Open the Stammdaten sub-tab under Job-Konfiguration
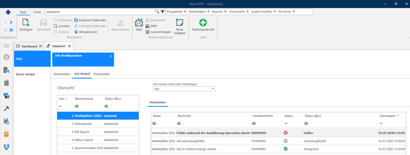 pyautogui.click(x=62, y=74)
